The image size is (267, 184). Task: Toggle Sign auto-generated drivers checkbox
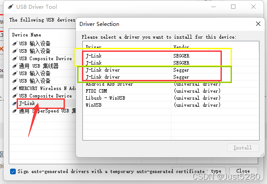click(x=13, y=171)
